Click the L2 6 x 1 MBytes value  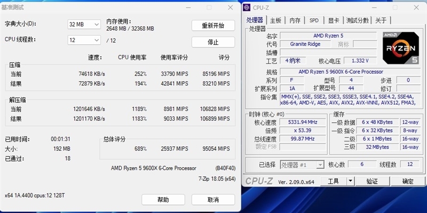[x=377, y=139]
